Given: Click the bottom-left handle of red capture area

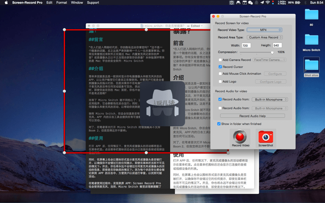Looking at the screenshot, I should 65,153.
